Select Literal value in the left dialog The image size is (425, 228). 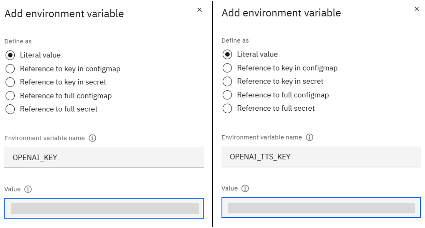click(x=10, y=55)
